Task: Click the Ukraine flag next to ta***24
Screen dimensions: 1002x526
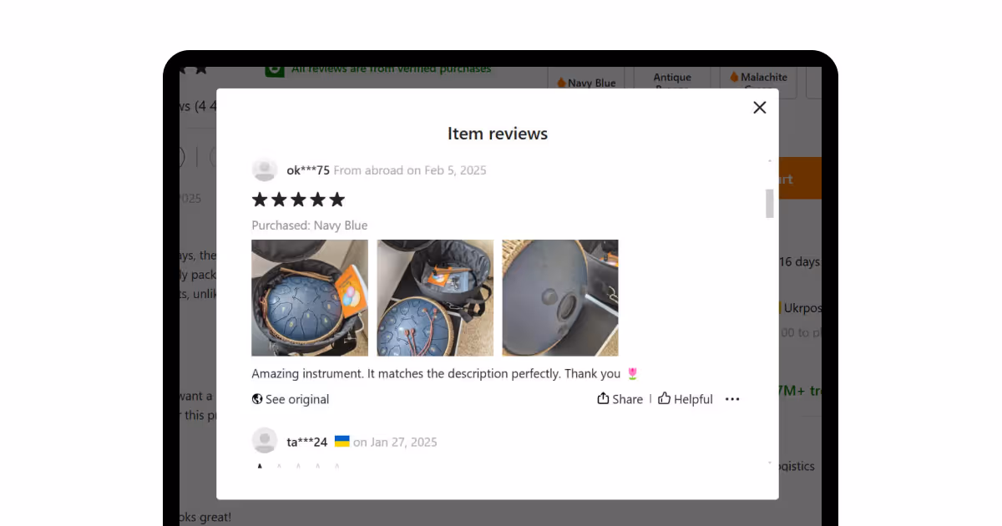Action: [342, 441]
